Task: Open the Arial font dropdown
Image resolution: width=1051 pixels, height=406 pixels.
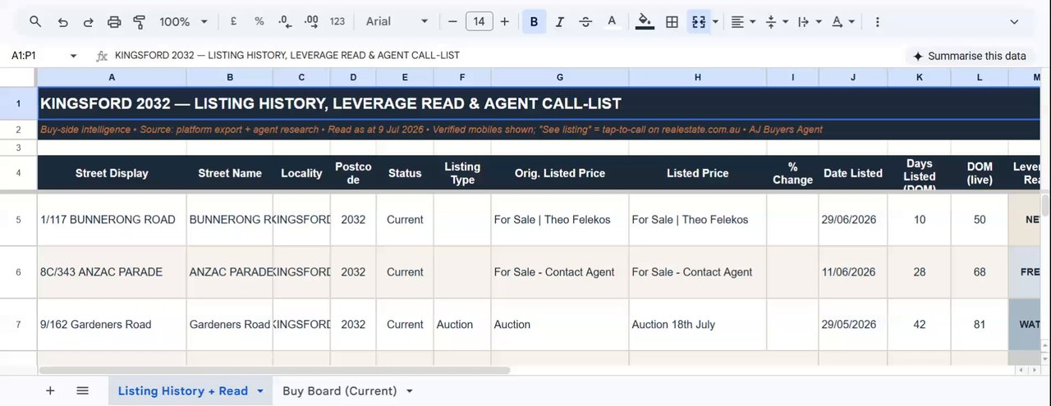Action: click(x=397, y=22)
